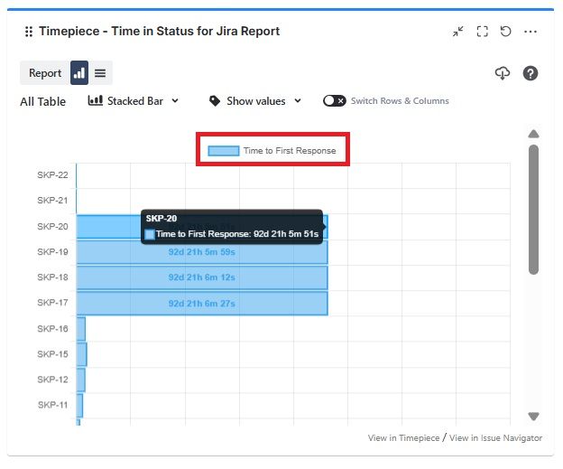
Task: Toggle the Switch Rows & Columns switch
Action: click(x=334, y=100)
